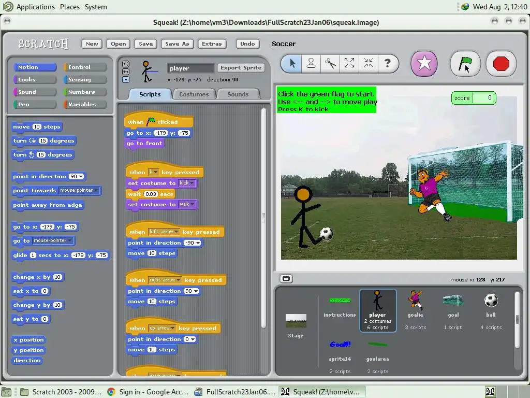Image resolution: width=530 pixels, height=398 pixels.
Task: Switch to the Sounds tab
Action: pos(238,94)
